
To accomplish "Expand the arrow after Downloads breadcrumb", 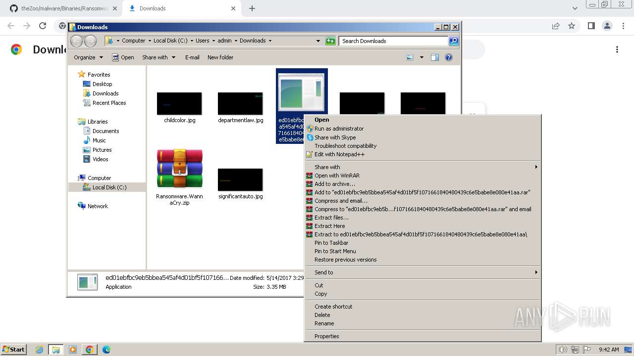I will [x=270, y=41].
